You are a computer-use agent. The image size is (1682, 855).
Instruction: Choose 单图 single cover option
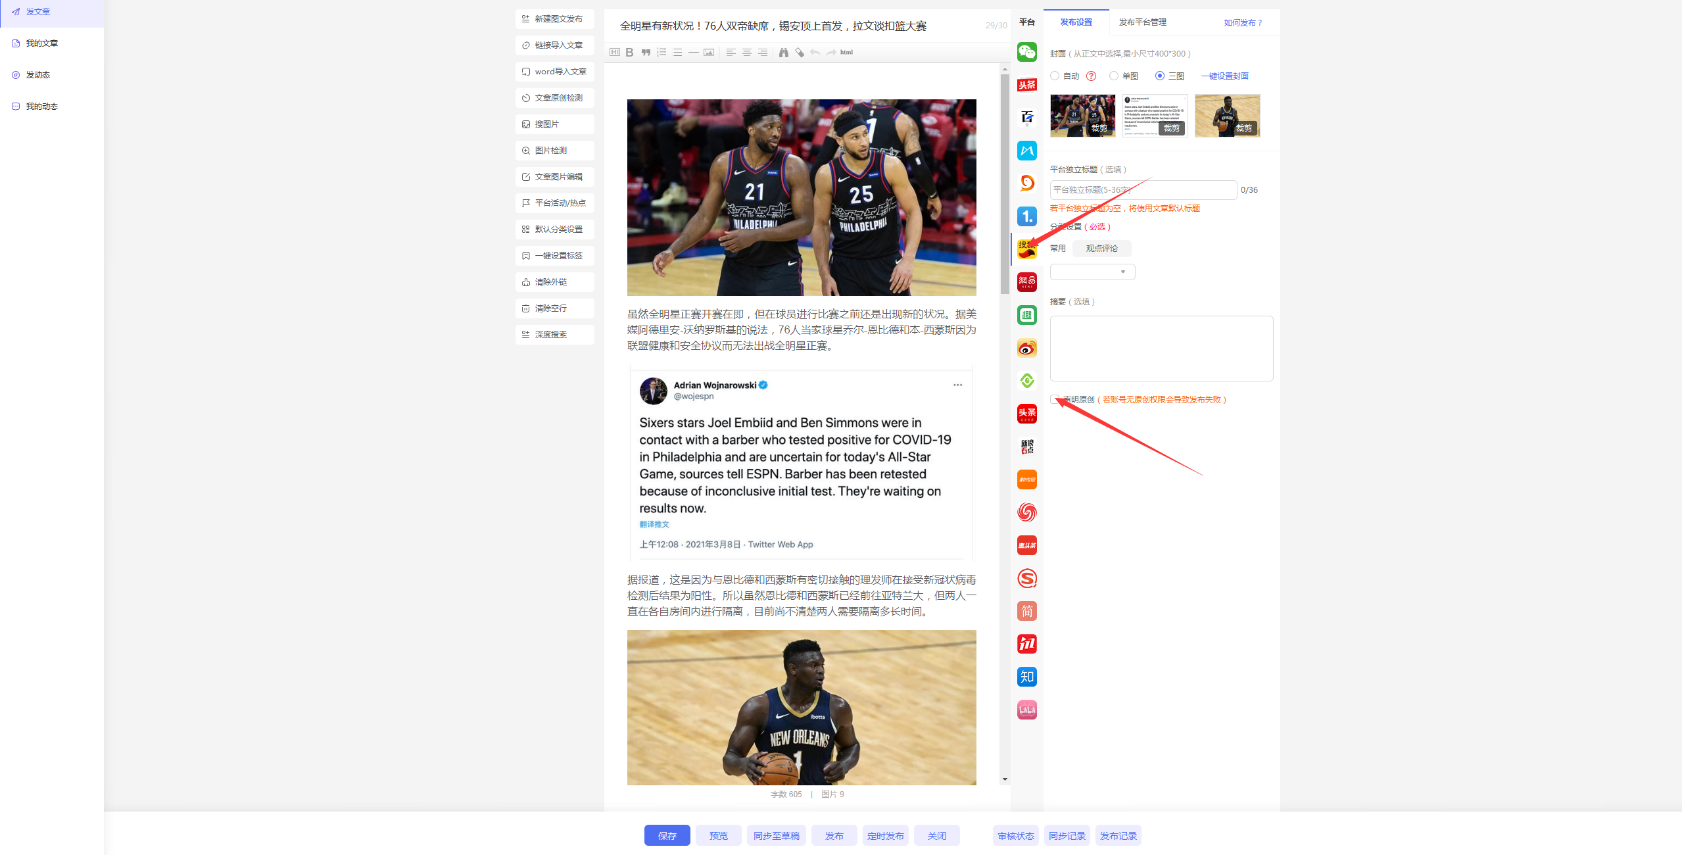tap(1114, 76)
